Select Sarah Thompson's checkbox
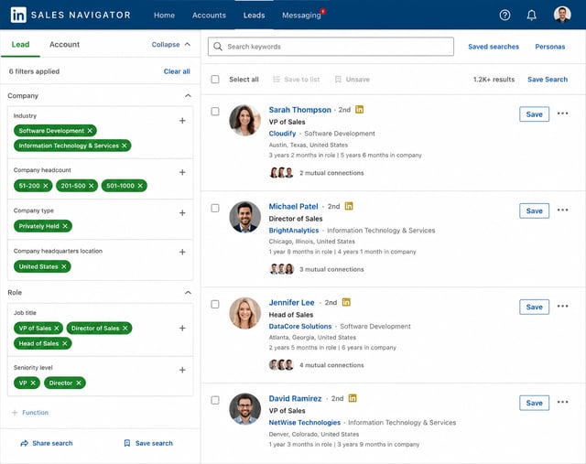 point(215,112)
